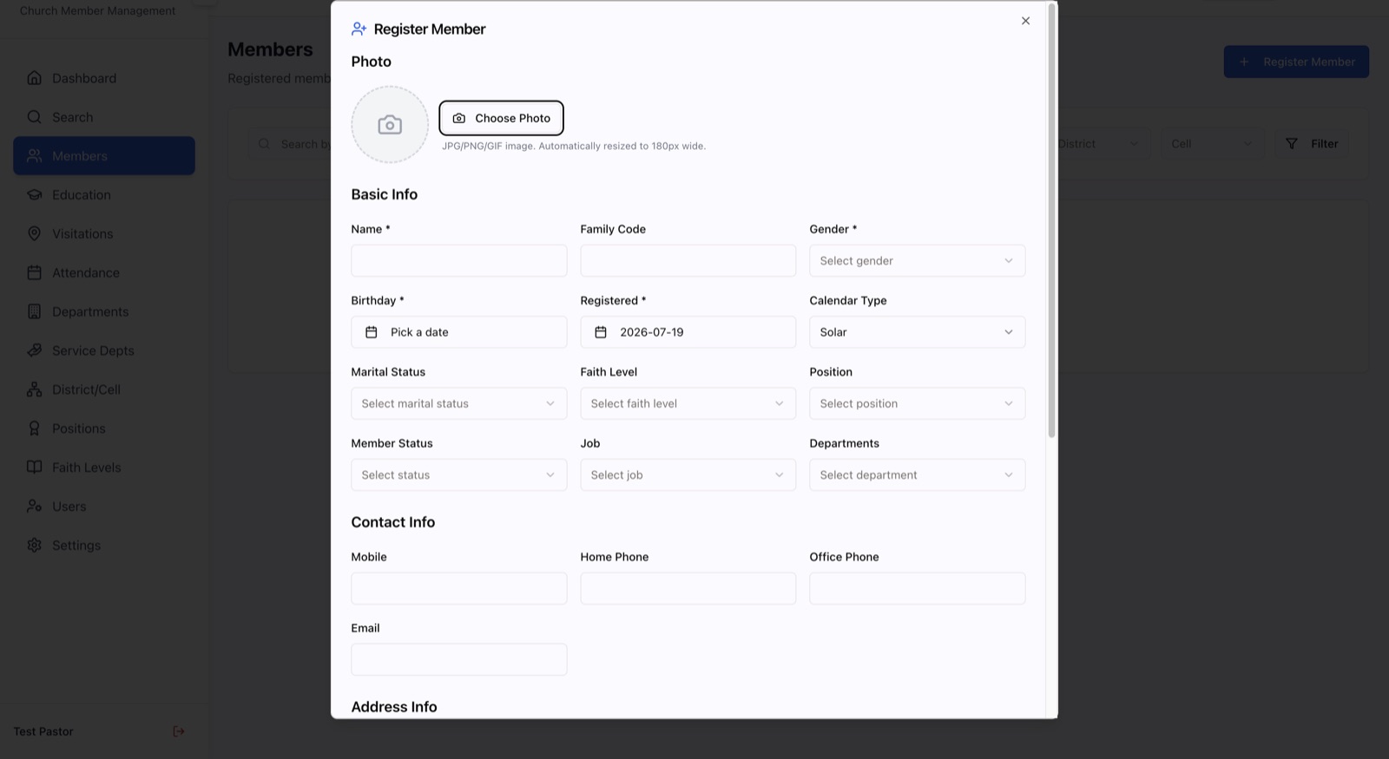The image size is (1389, 759).
Task: Click the Users icon in sidebar
Action: [34, 507]
